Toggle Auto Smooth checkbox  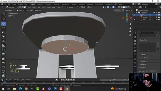[x=147, y=71]
